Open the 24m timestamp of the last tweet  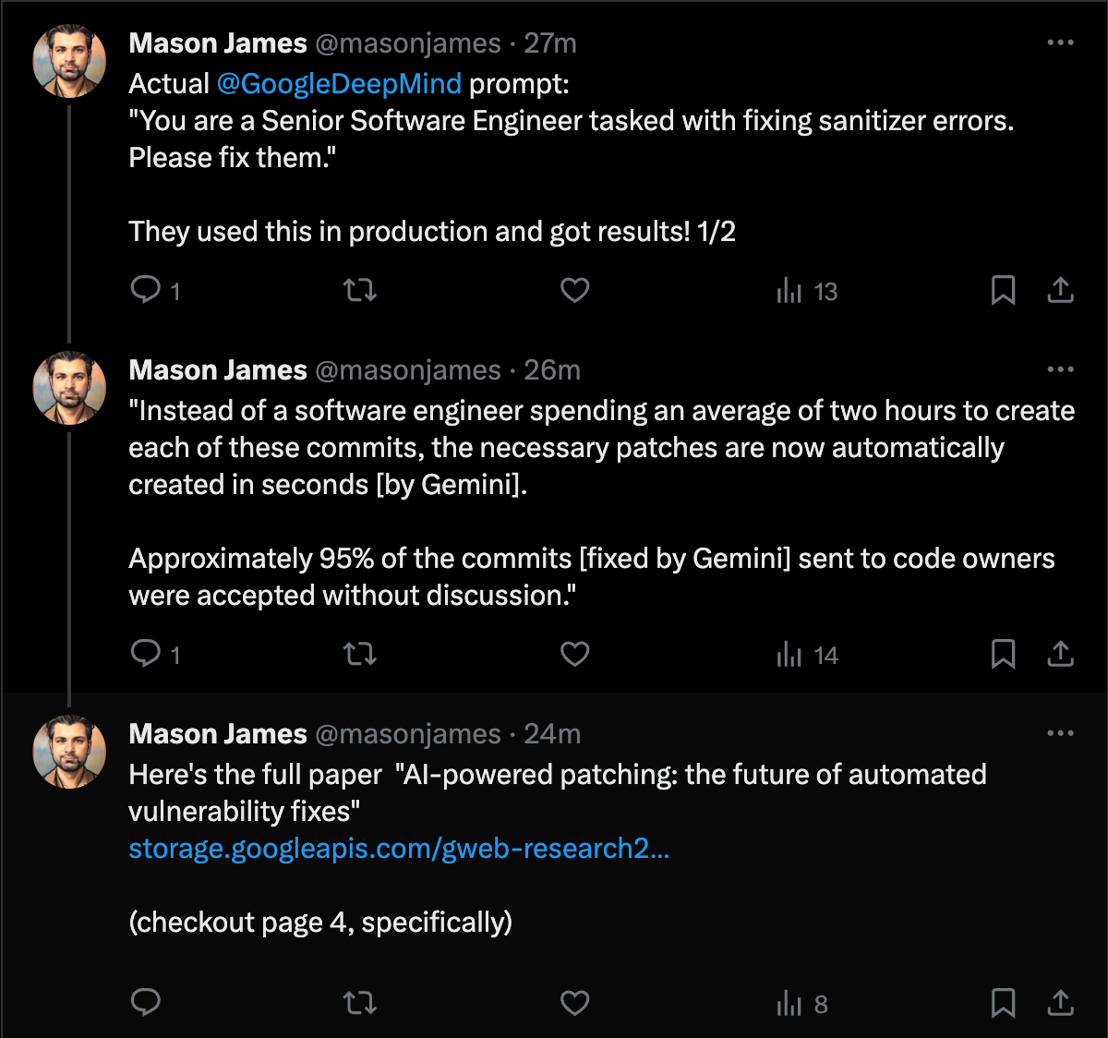(552, 734)
